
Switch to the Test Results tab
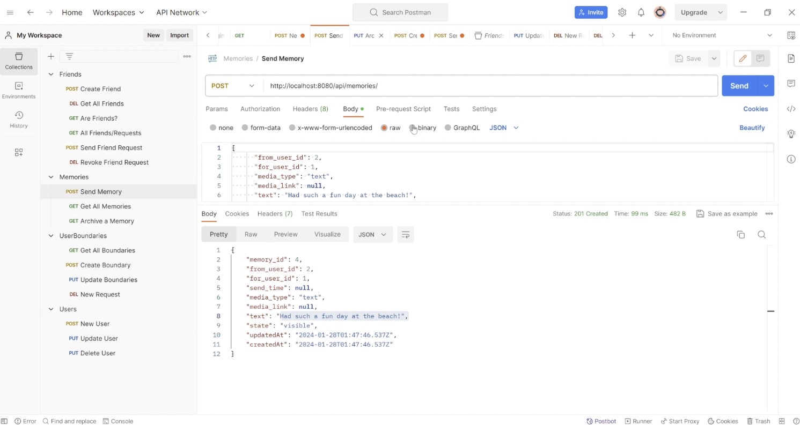tap(319, 214)
